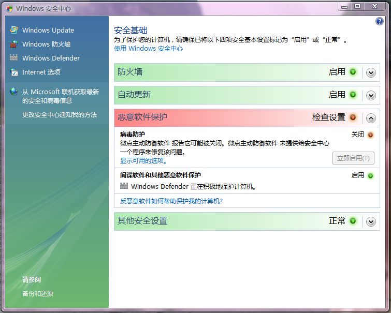Click the green 启用 indicator for 间谍软件 protection
This screenshot has width=391, height=313.
click(x=371, y=176)
